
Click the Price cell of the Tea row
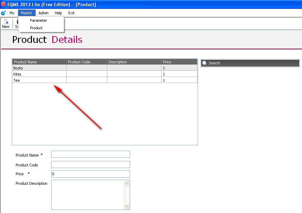coord(179,80)
